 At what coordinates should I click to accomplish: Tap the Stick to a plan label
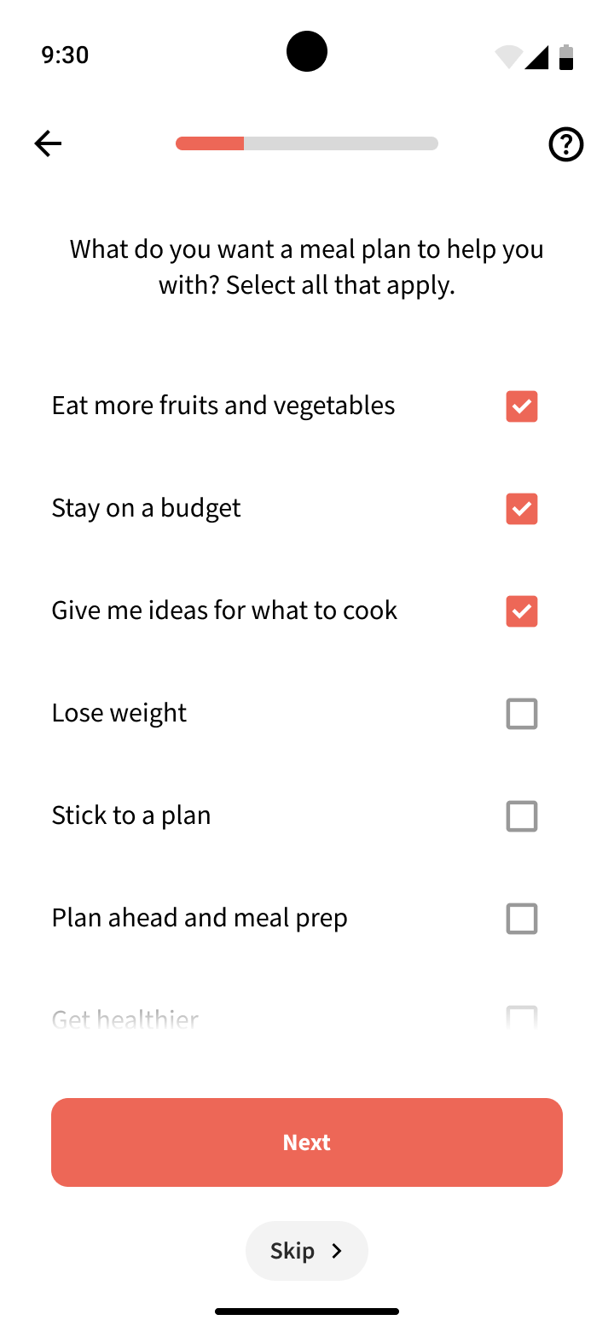[x=131, y=815]
